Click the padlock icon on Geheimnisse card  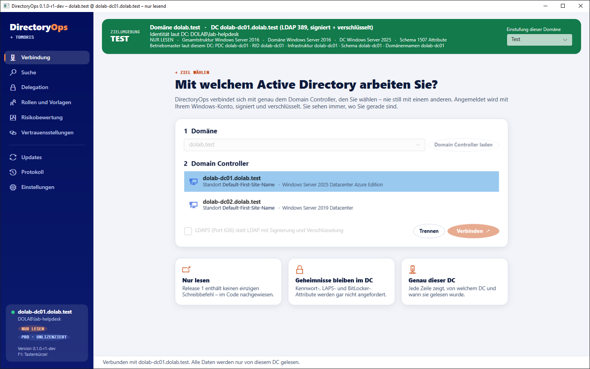299,269
